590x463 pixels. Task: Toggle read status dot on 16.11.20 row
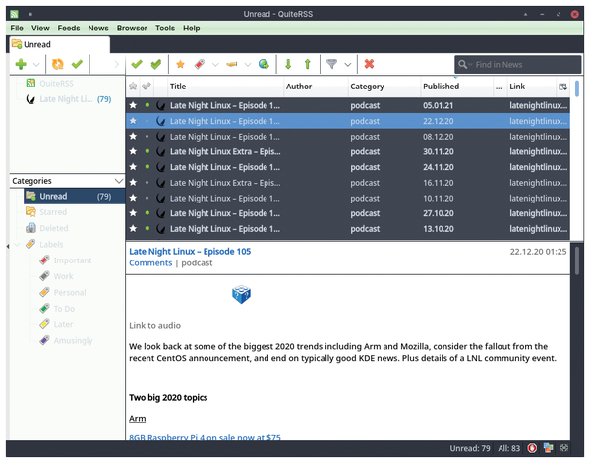click(x=147, y=183)
